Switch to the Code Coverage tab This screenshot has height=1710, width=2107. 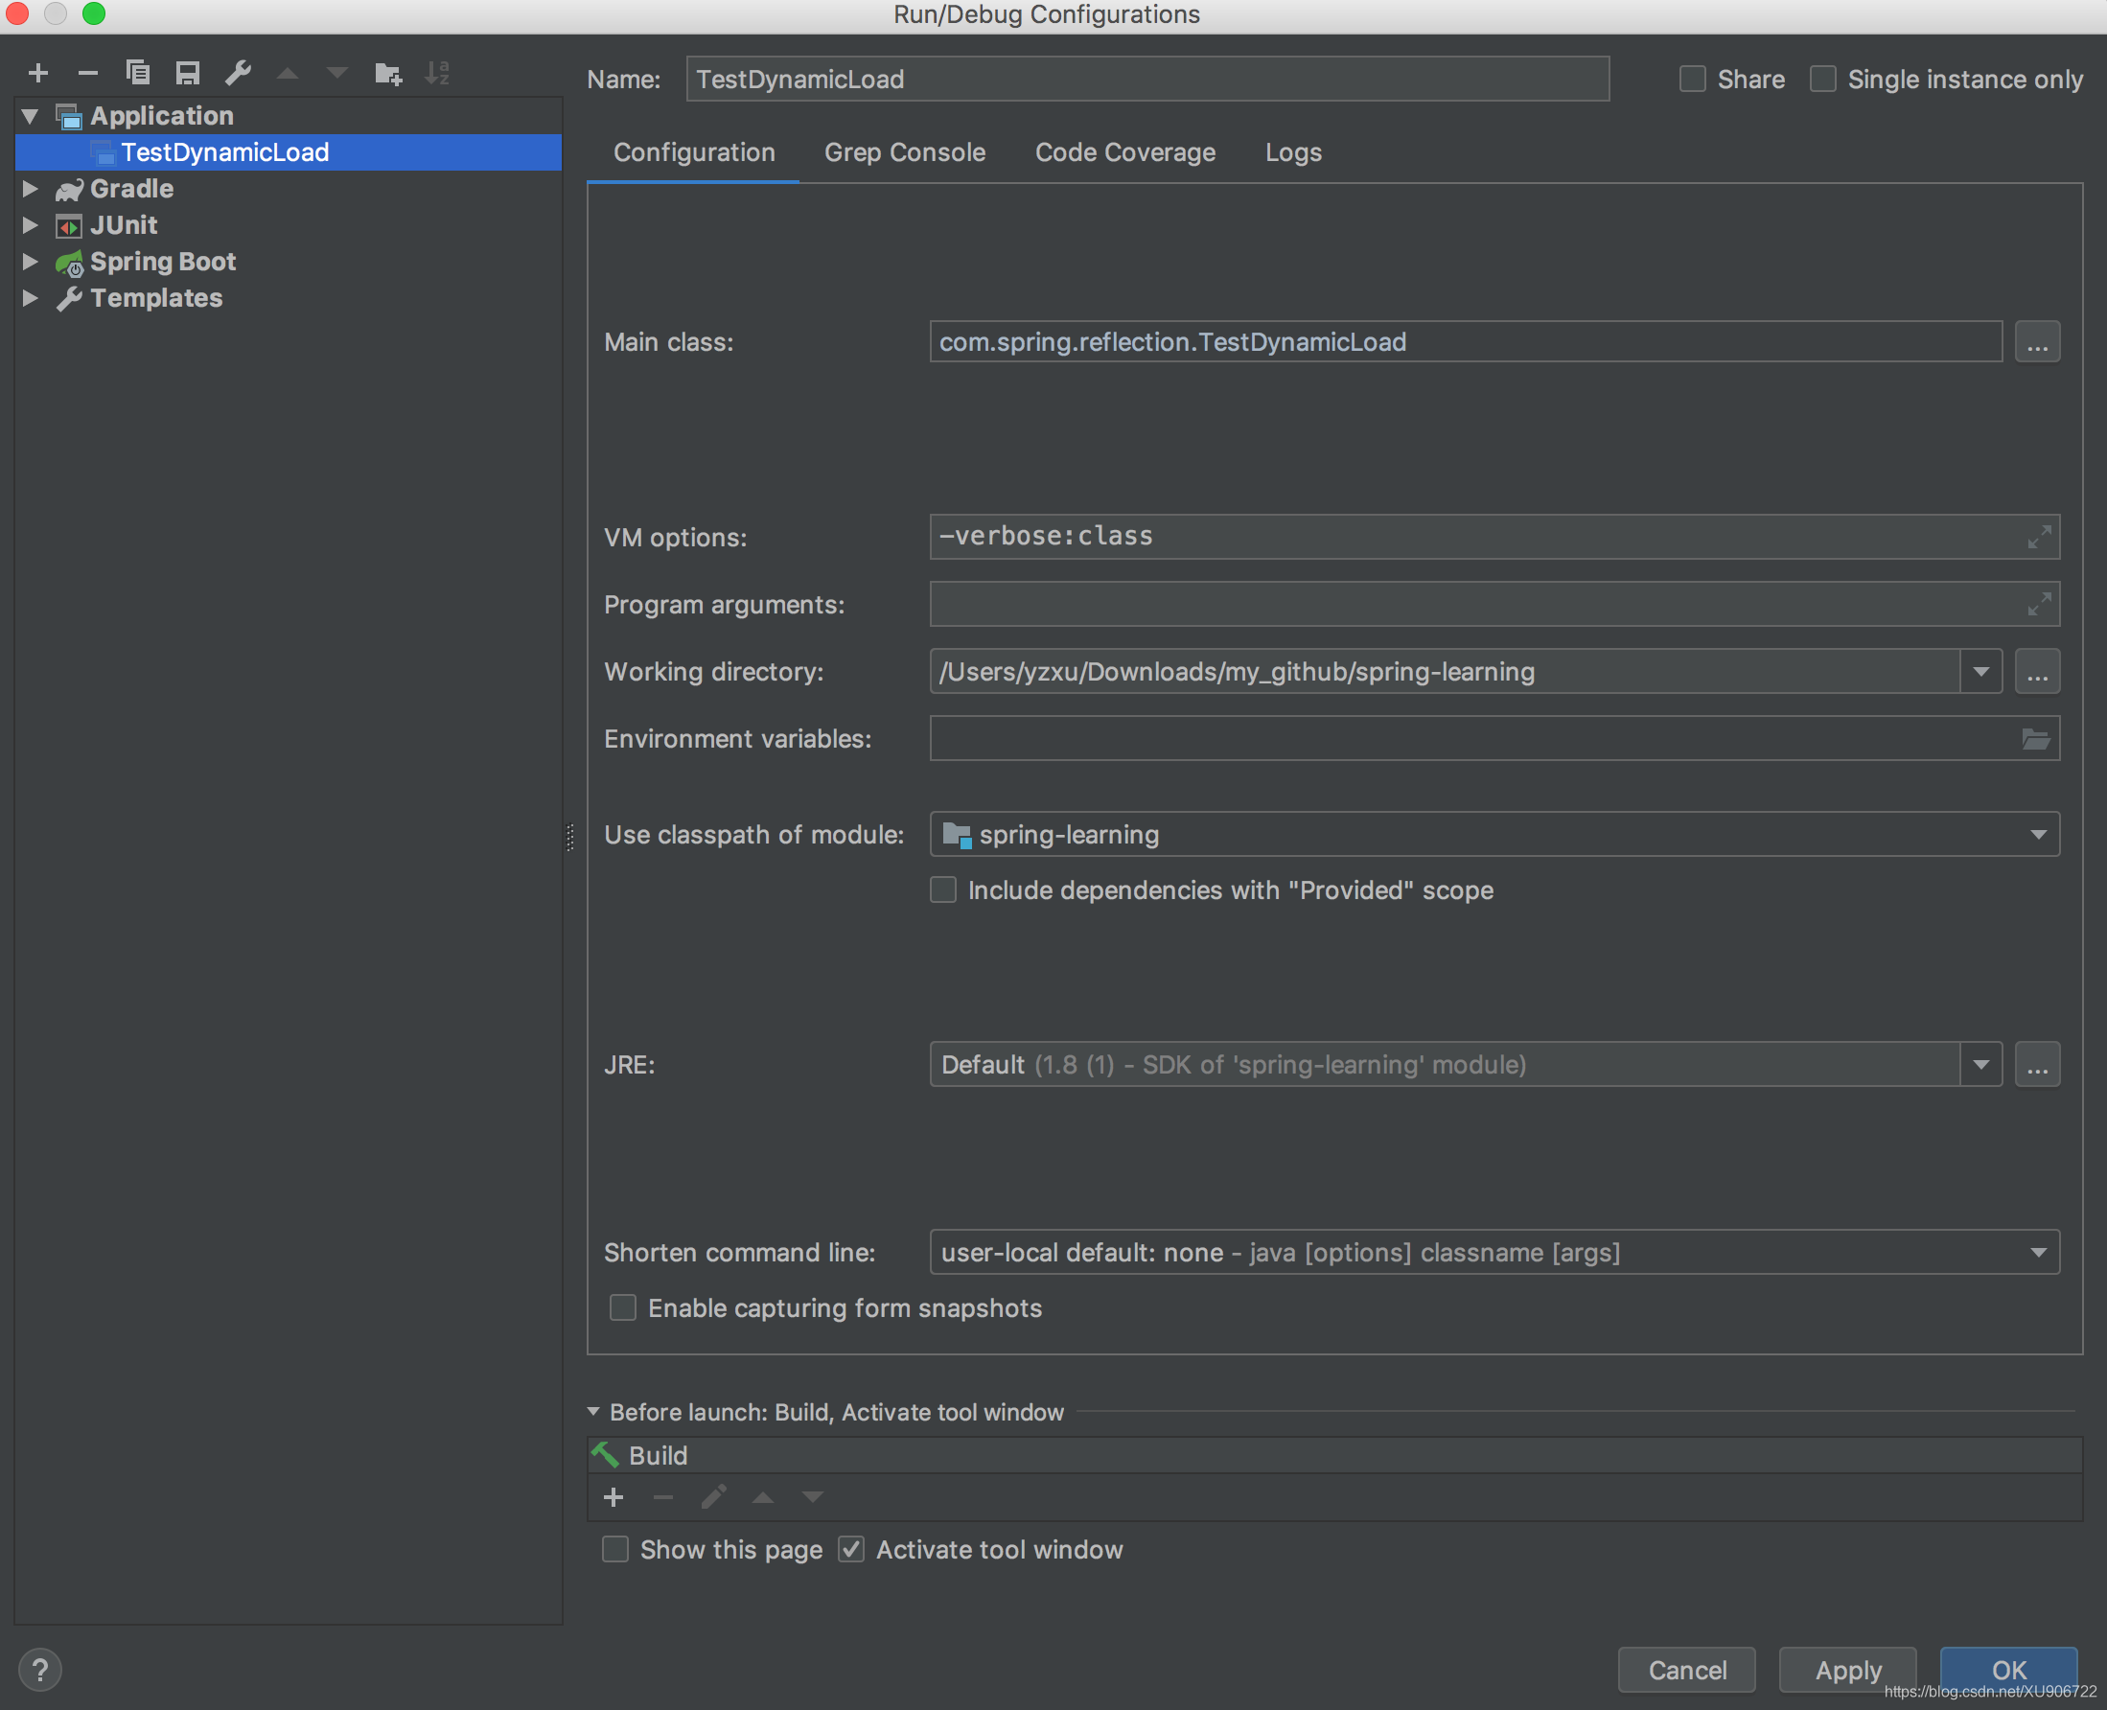(x=1124, y=152)
